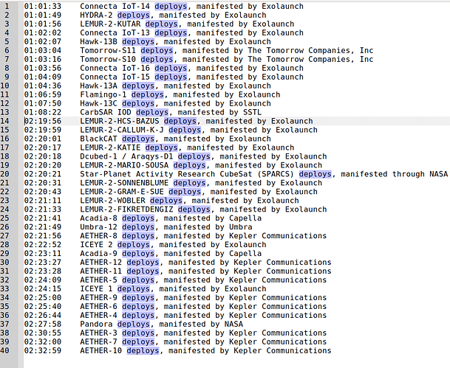
Task: Click the text LEMUR-2-KUTAR
Action: [x=110, y=24]
